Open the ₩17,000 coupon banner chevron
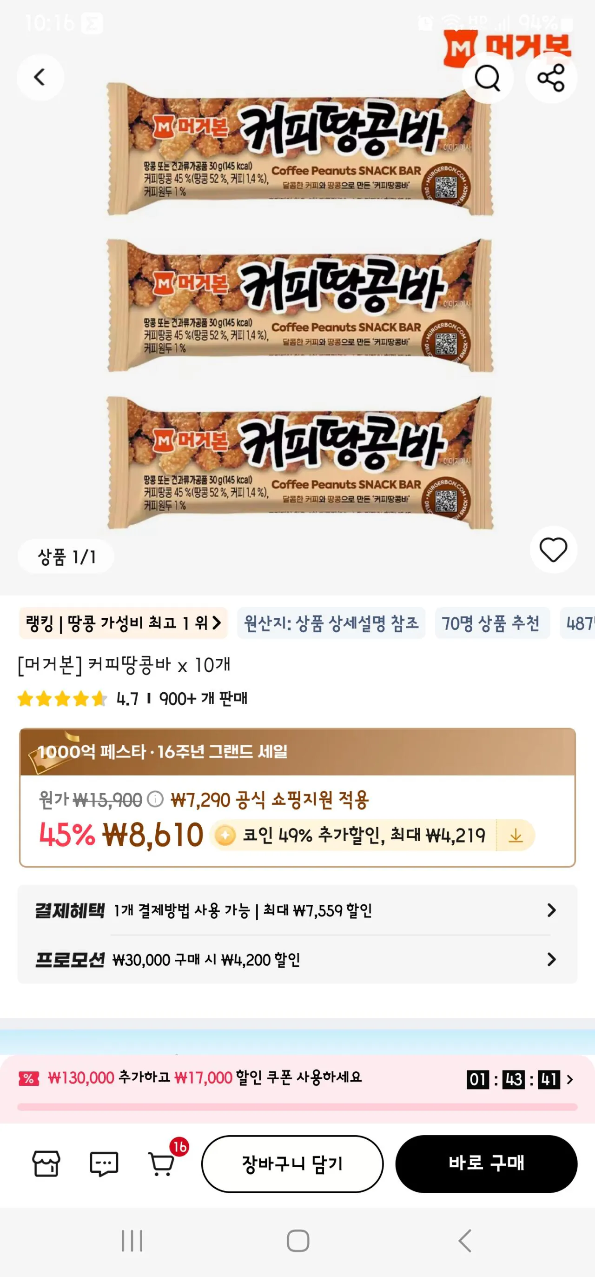 tap(570, 1079)
